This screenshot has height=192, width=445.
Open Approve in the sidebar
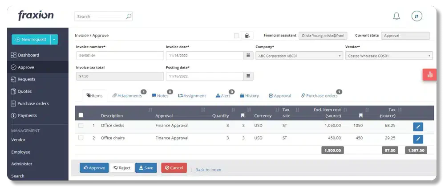coord(38,67)
